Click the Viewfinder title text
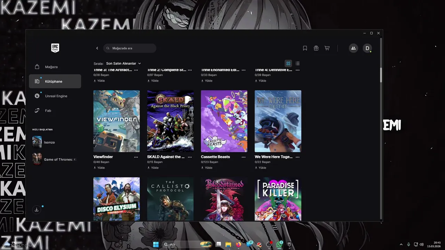The width and height of the screenshot is (445, 250). pyautogui.click(x=103, y=157)
